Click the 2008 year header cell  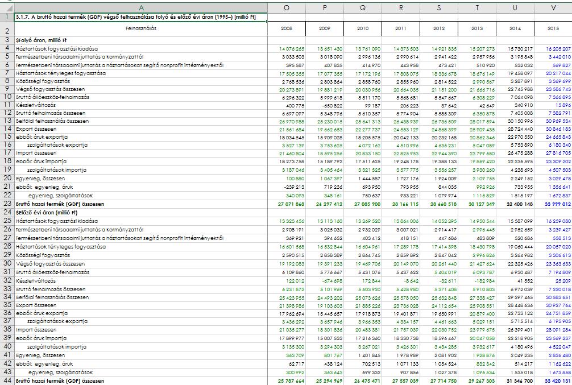coord(287,28)
